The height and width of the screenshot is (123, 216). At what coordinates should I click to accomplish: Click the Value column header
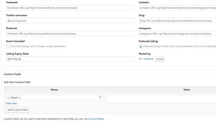187,90
